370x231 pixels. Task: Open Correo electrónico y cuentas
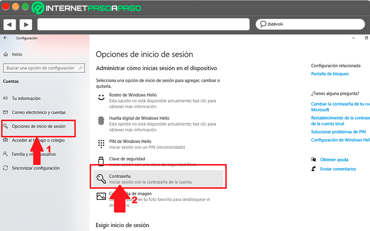[39, 112]
